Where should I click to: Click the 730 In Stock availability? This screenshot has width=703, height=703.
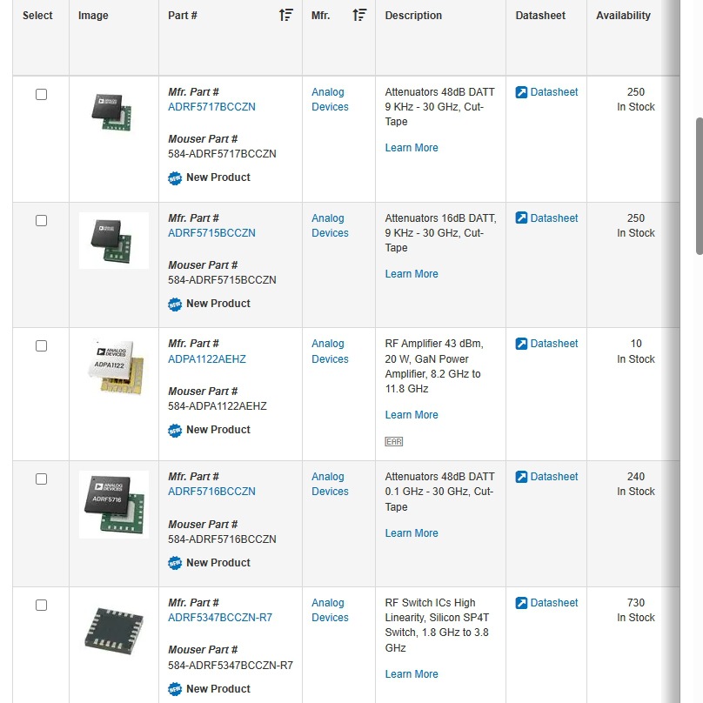pyautogui.click(x=636, y=610)
